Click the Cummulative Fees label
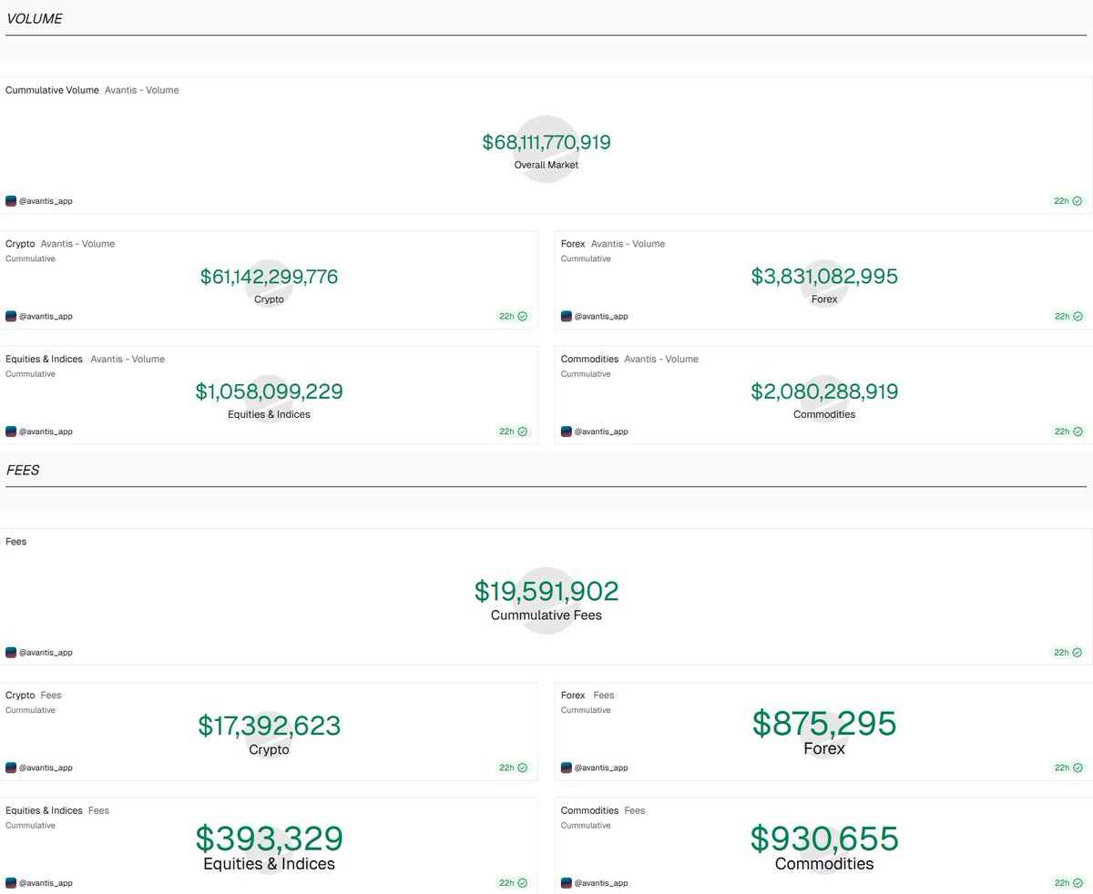 point(546,615)
